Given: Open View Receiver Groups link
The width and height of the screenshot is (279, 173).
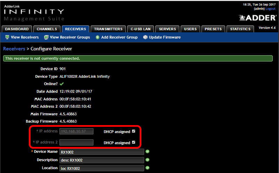Looking at the screenshot, I should pyautogui.click(x=70, y=37).
